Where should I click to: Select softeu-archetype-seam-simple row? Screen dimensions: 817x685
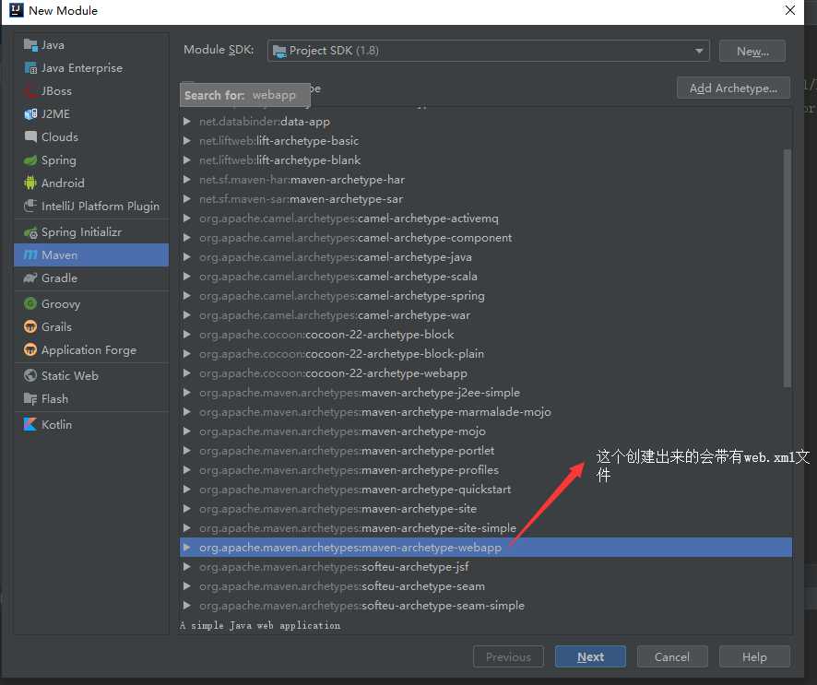pos(486,606)
